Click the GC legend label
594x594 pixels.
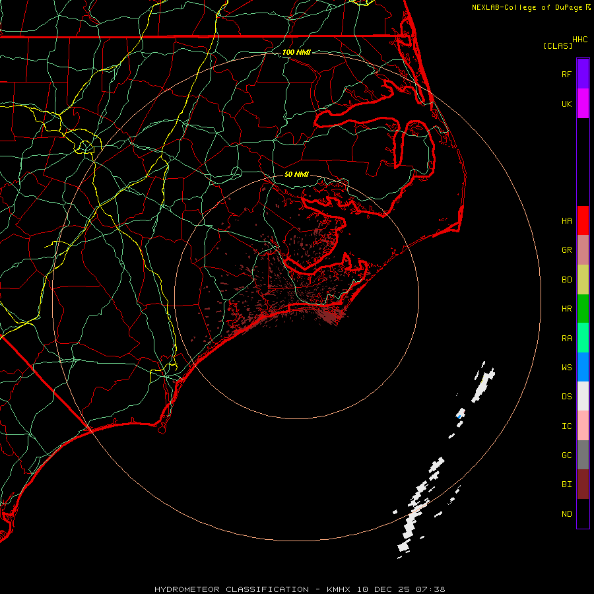(x=566, y=455)
